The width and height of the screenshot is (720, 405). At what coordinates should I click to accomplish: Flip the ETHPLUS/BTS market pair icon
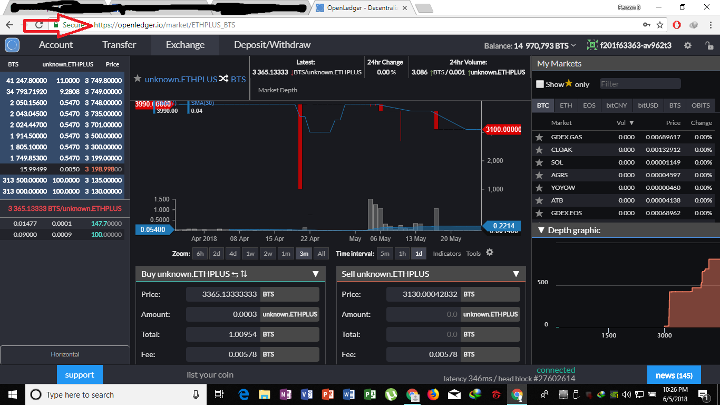(224, 79)
